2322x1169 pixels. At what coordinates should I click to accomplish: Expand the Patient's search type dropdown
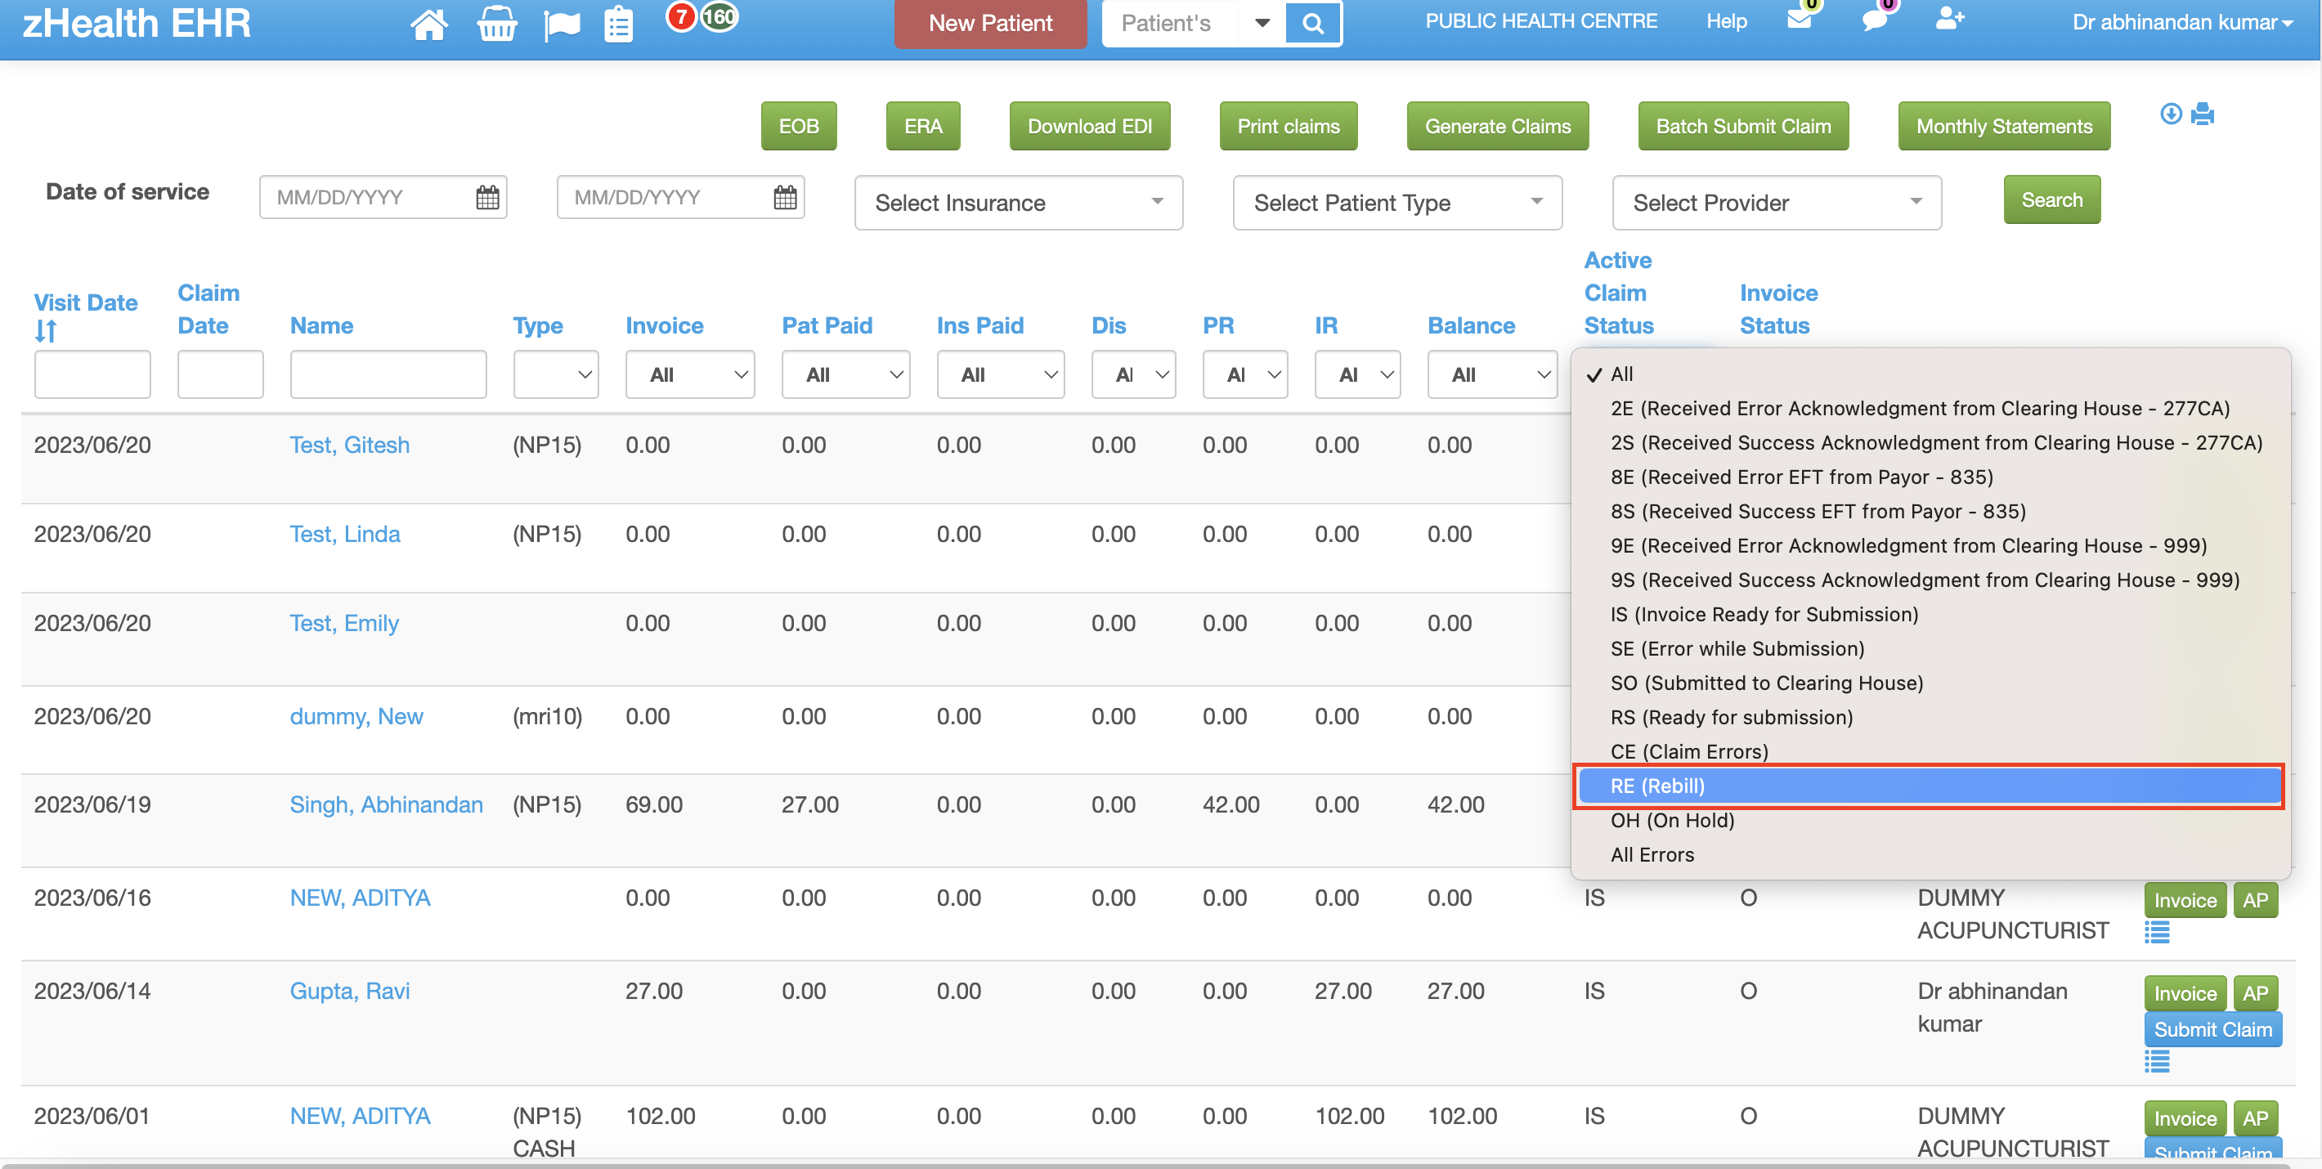tap(1262, 23)
